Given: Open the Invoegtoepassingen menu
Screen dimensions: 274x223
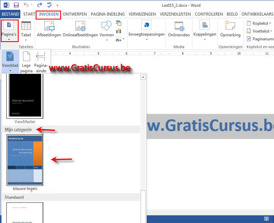Looking at the screenshot, I should click(x=146, y=31).
